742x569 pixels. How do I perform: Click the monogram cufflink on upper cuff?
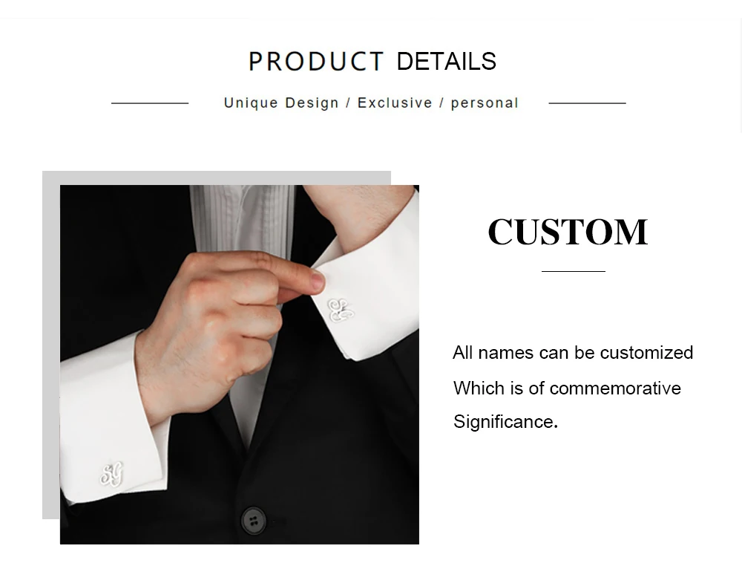[x=341, y=310]
